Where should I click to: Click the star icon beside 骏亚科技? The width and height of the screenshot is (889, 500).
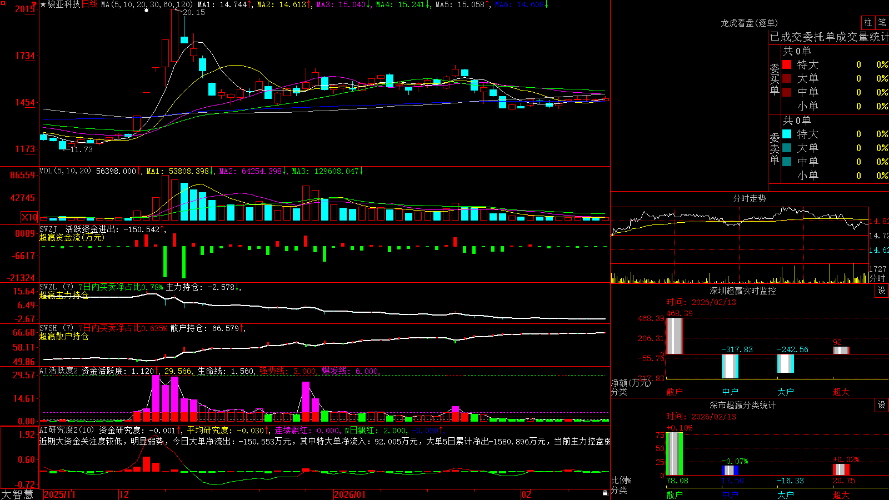(43, 4)
